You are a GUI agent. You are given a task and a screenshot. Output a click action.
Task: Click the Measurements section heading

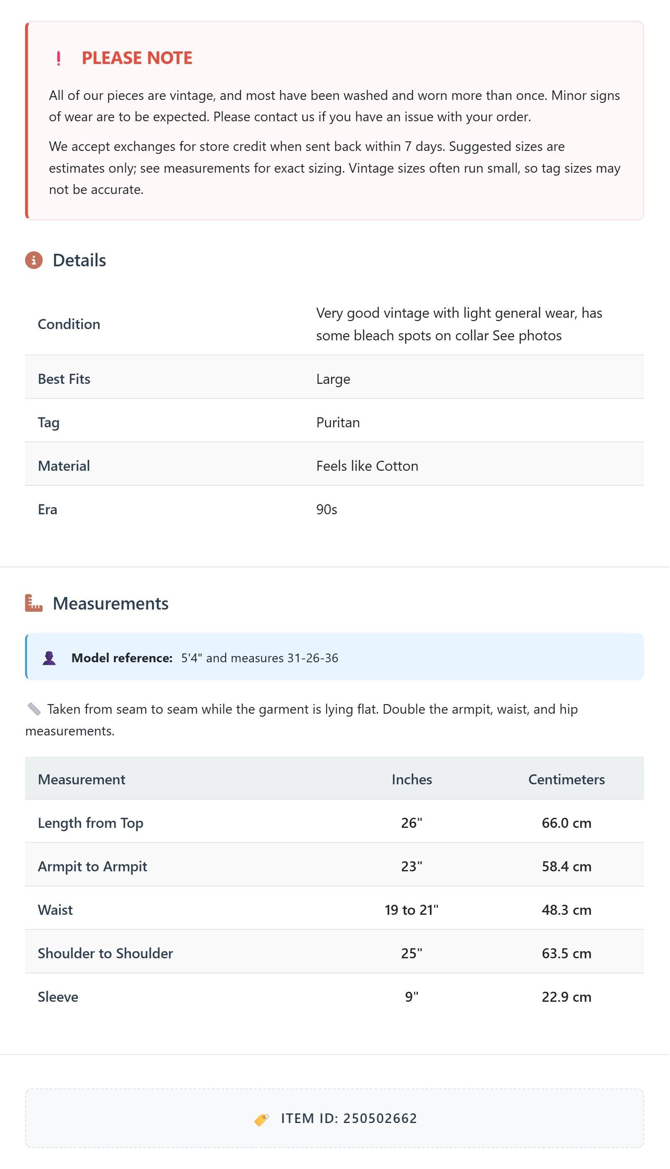tap(110, 603)
